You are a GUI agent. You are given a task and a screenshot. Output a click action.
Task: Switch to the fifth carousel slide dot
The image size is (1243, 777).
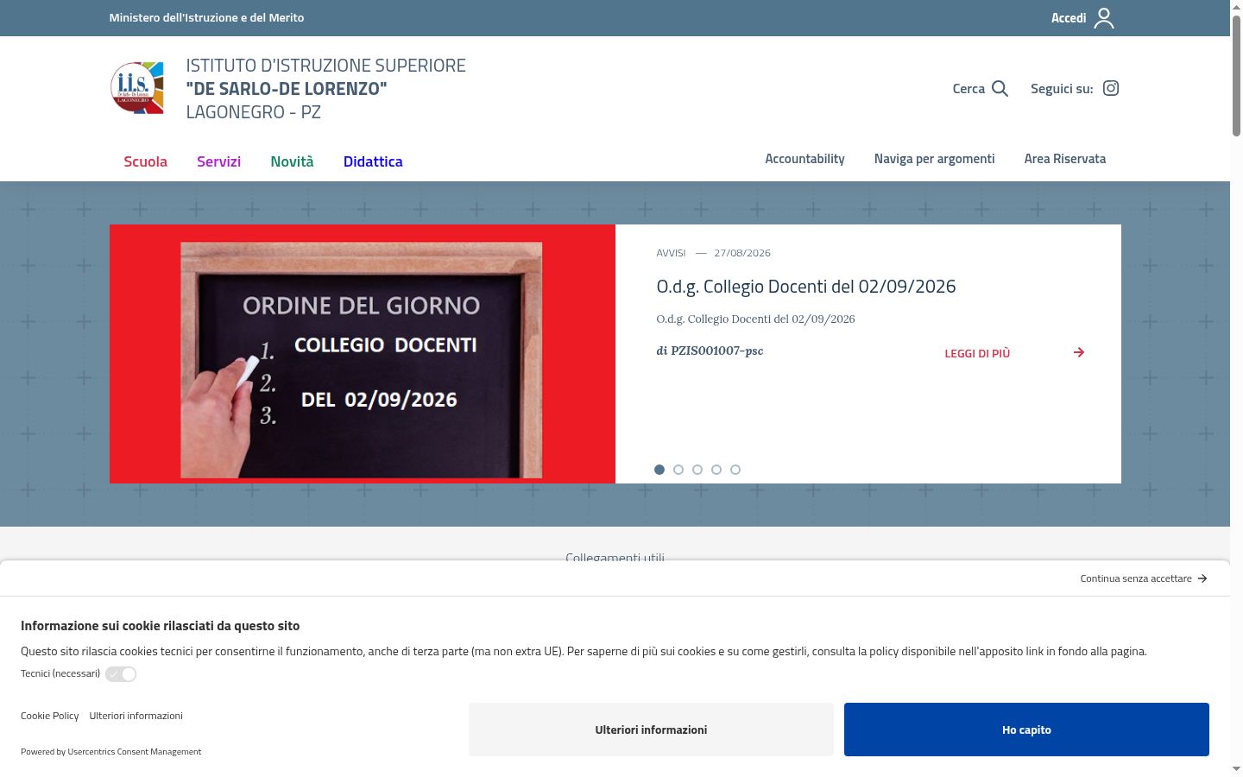pyautogui.click(x=735, y=470)
